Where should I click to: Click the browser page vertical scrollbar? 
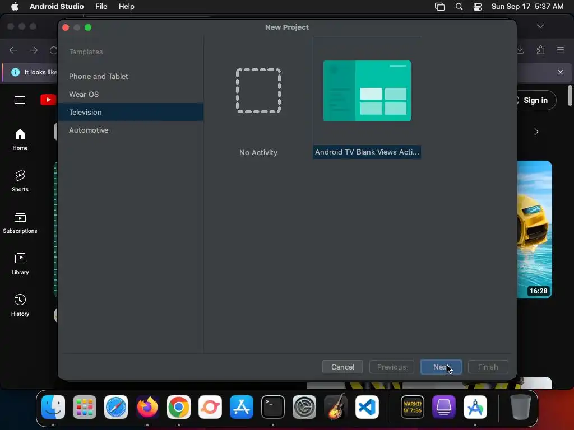pos(570,96)
